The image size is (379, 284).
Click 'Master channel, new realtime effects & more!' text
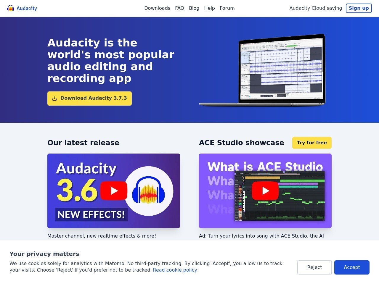click(102, 236)
